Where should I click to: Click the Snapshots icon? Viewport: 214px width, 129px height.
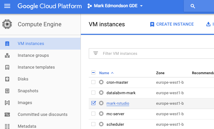click(x=7, y=91)
